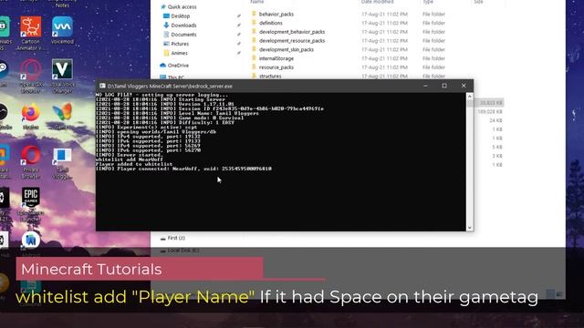Open Desktop in Quick access sidebar
Viewport: 584px width, 328px height.
click(181, 16)
